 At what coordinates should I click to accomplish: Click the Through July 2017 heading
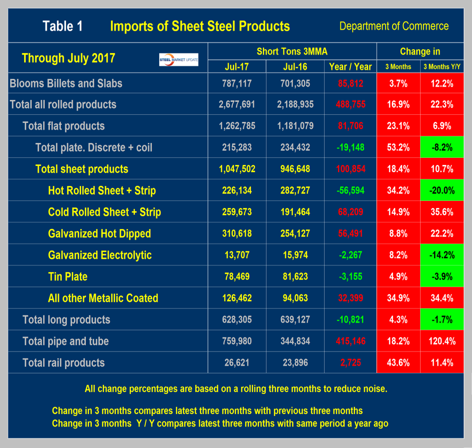pyautogui.click(x=68, y=58)
